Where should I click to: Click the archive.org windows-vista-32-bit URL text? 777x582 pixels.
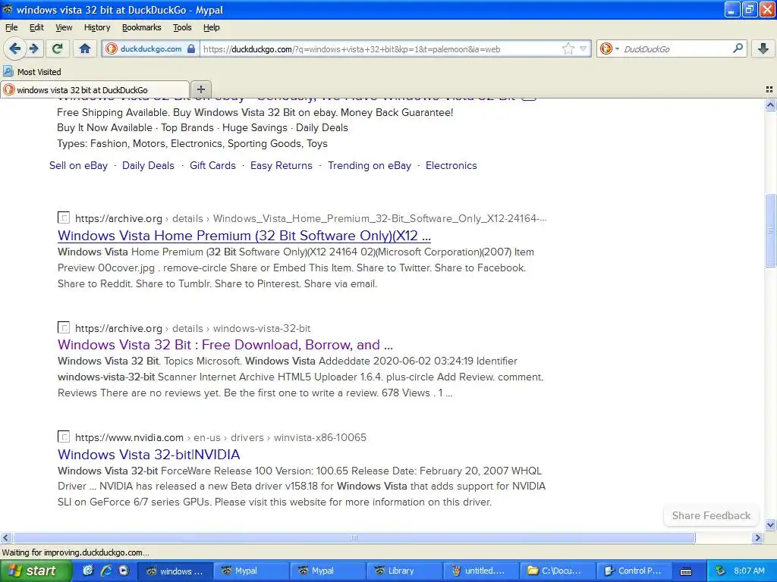pos(193,328)
